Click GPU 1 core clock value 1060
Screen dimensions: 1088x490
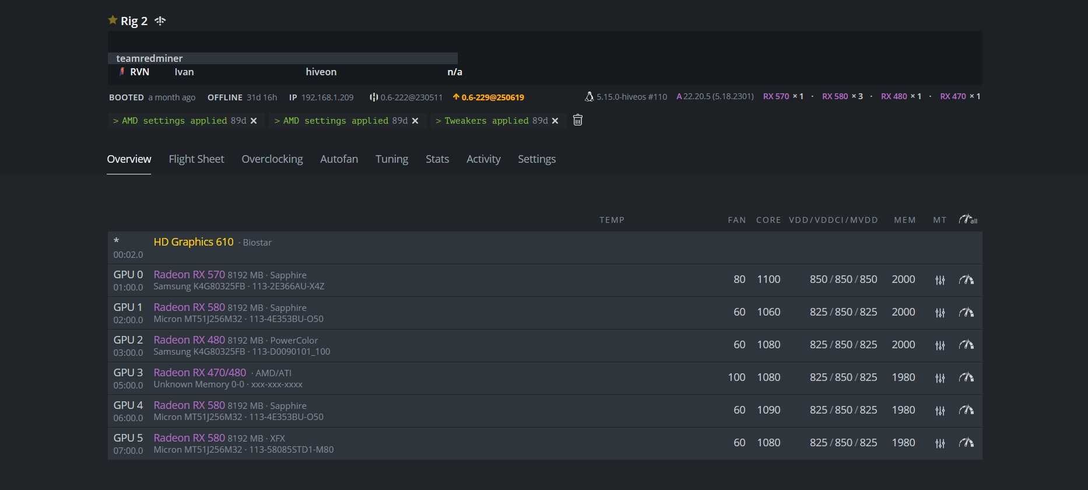point(768,312)
